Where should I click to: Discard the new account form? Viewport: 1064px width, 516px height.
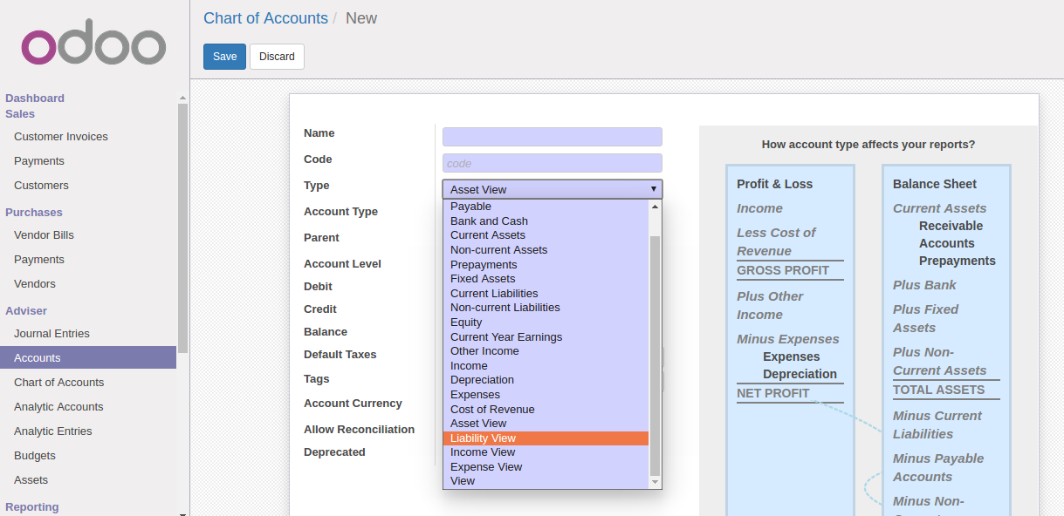tap(277, 57)
